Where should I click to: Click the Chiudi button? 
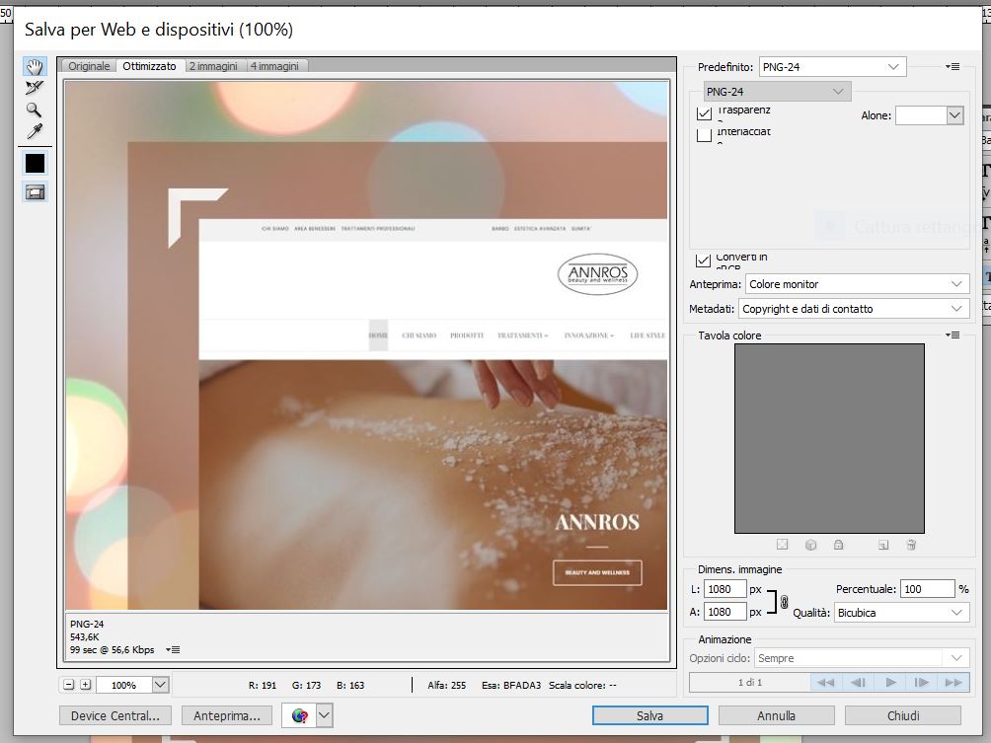click(x=903, y=715)
